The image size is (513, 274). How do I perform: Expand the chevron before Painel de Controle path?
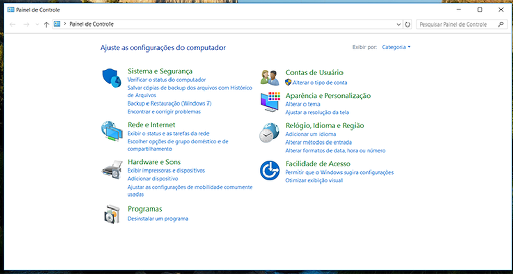click(x=65, y=24)
